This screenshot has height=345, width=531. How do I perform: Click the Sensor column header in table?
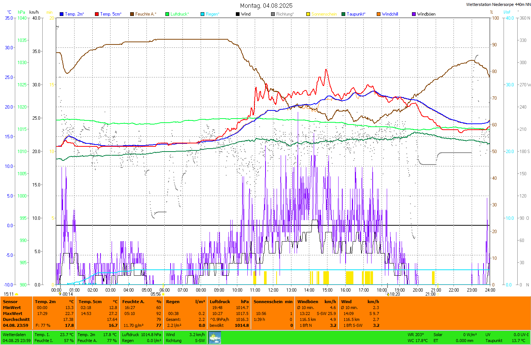tap(10, 302)
